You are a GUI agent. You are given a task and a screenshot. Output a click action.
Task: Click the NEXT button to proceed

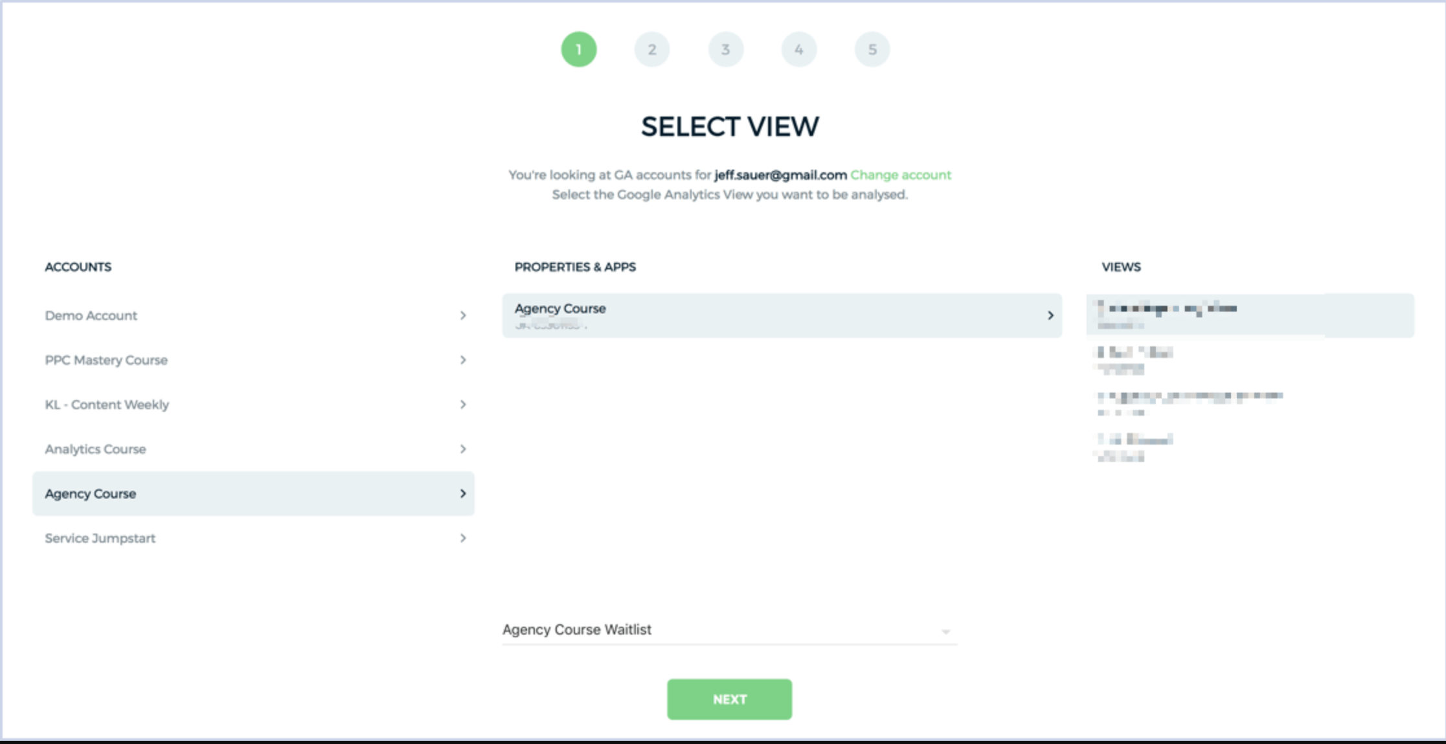[x=730, y=699]
